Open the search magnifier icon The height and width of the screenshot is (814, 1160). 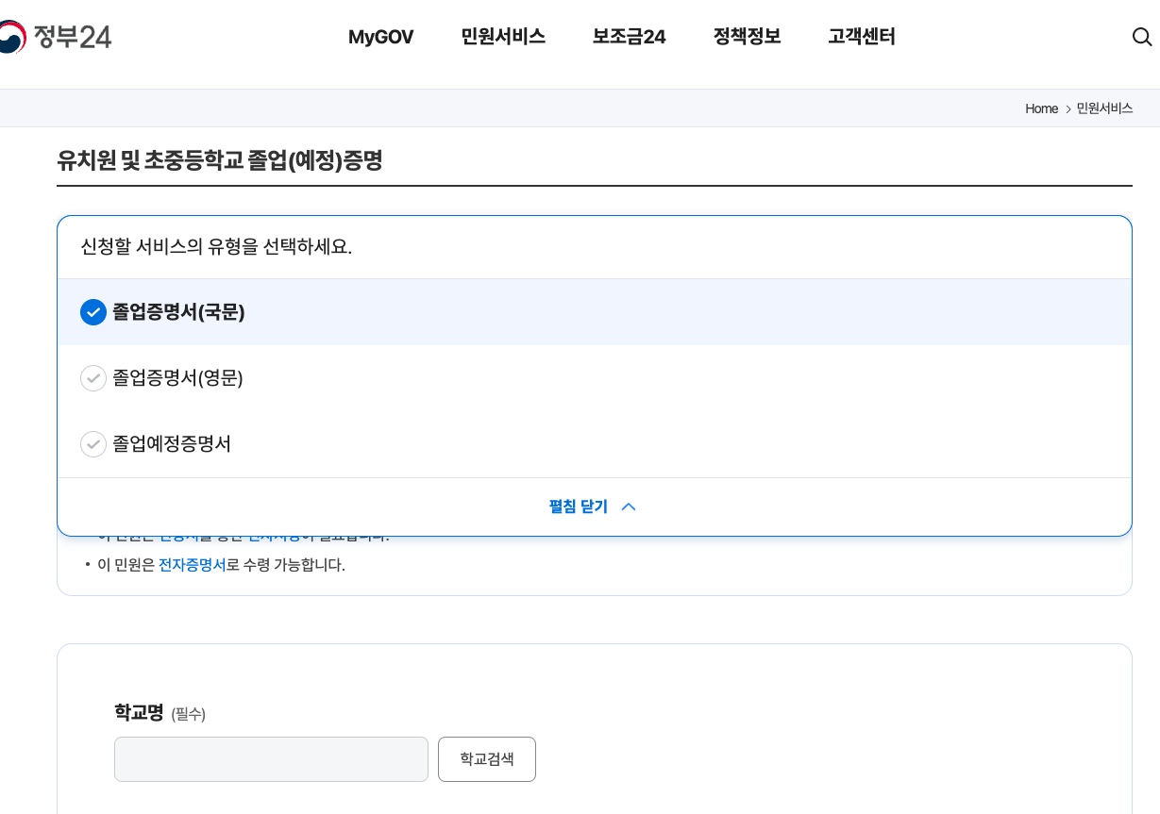[1142, 37]
